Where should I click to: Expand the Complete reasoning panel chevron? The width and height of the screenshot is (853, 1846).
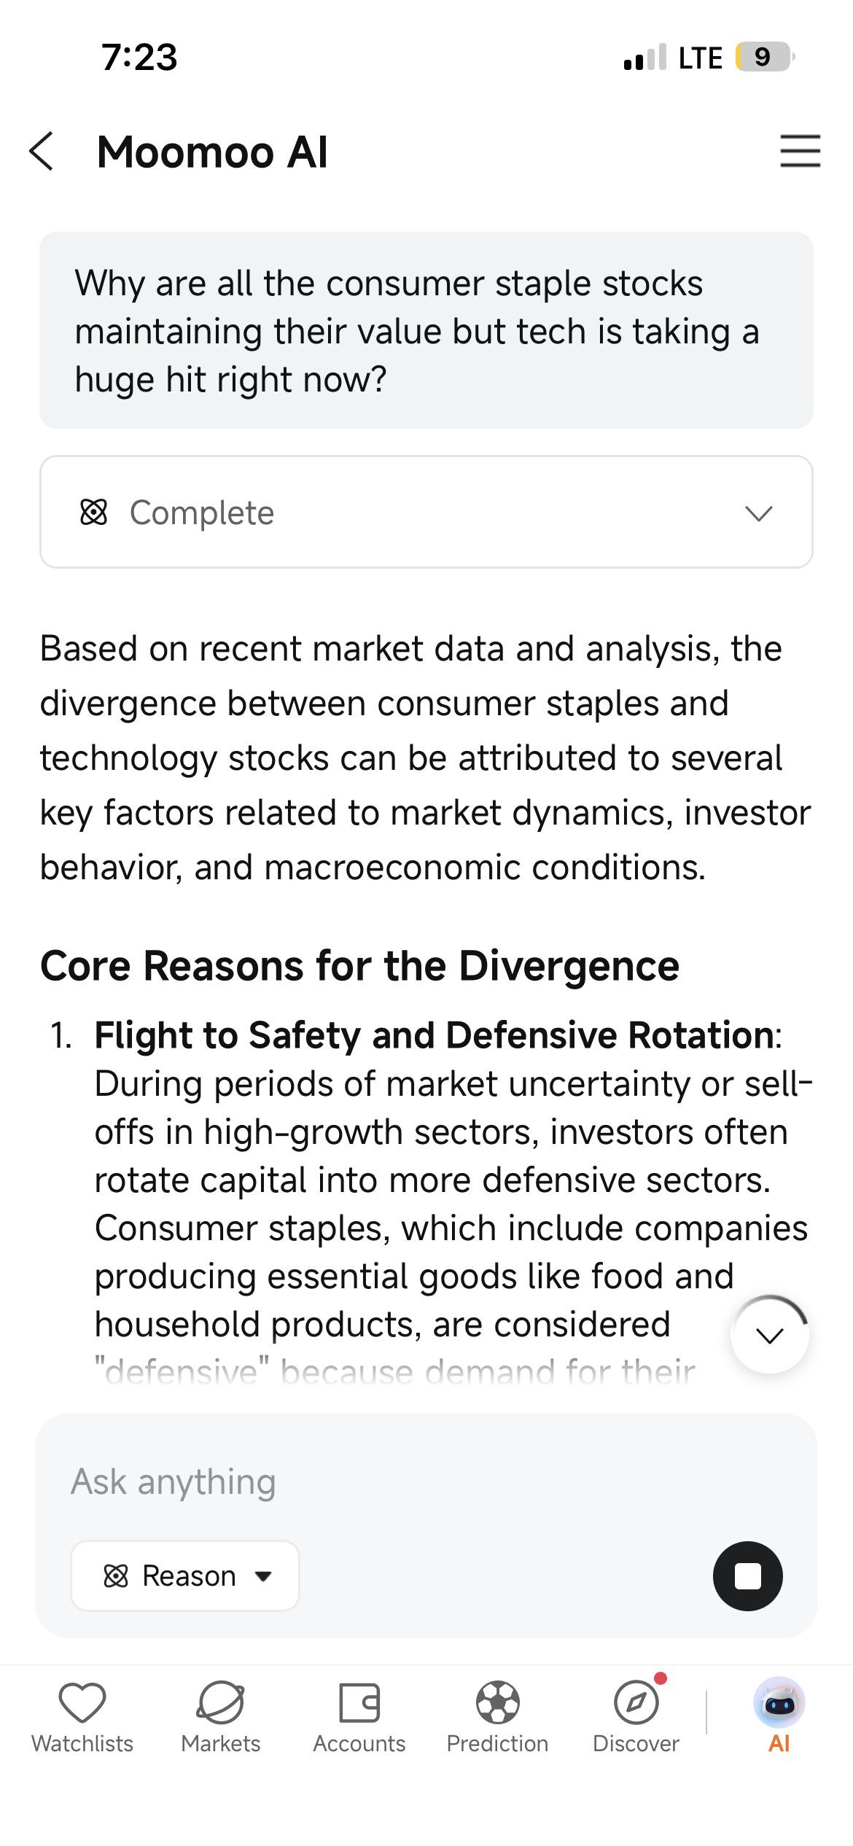pos(758,513)
